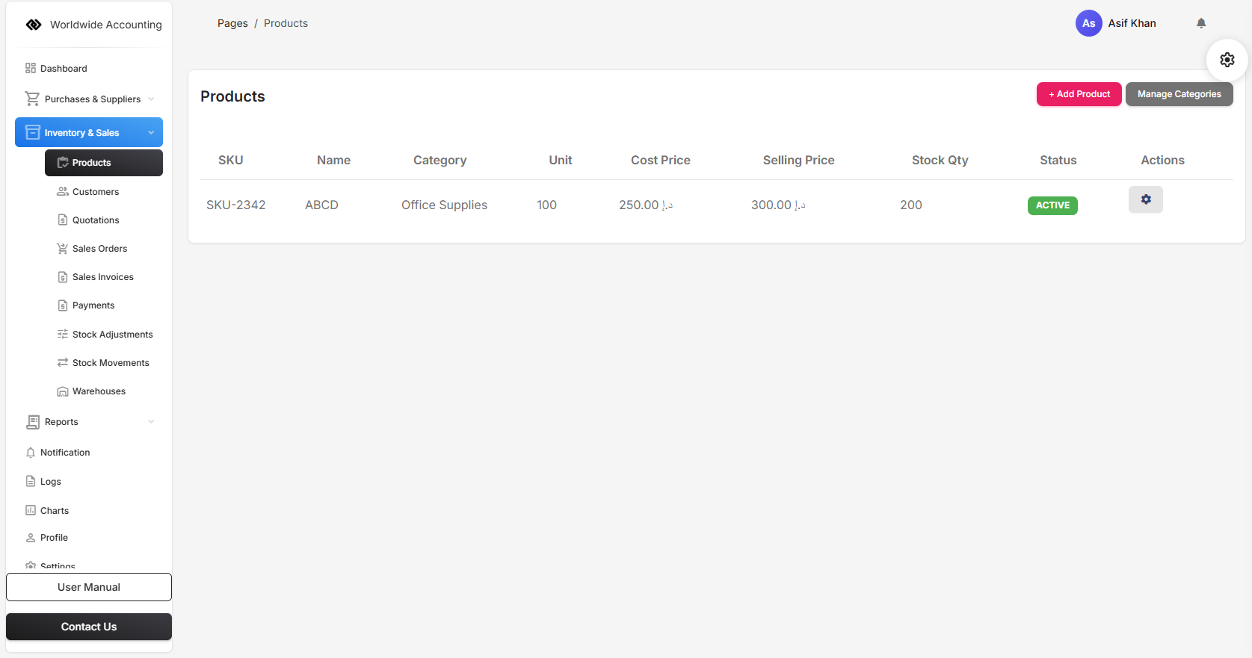Image resolution: width=1252 pixels, height=658 pixels.
Task: Click the notification bell icon
Action: (1201, 23)
